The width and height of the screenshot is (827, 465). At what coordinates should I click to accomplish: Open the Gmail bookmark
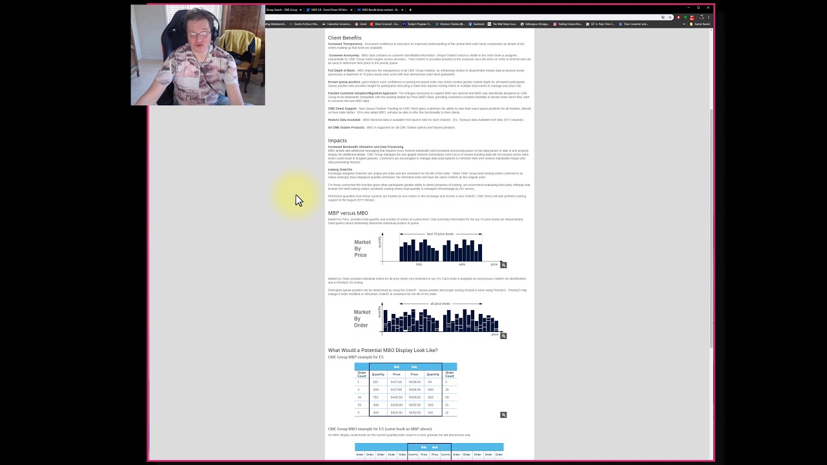tap(361, 24)
